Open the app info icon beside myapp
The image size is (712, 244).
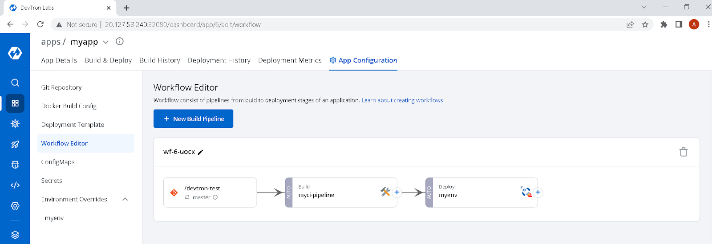pos(119,41)
